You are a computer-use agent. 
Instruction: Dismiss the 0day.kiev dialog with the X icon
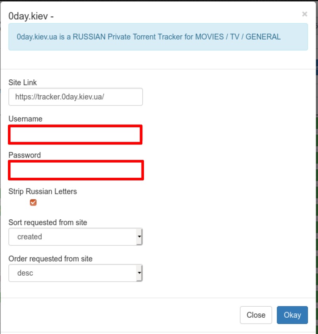coord(304,14)
